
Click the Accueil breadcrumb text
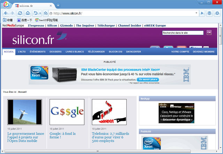(x=22, y=92)
